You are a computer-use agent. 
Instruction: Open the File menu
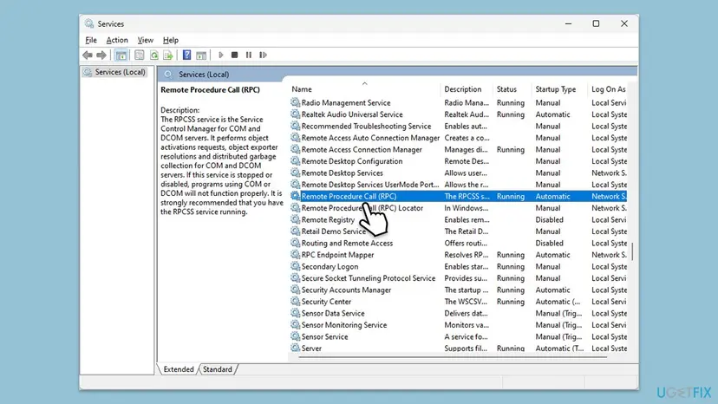point(91,40)
